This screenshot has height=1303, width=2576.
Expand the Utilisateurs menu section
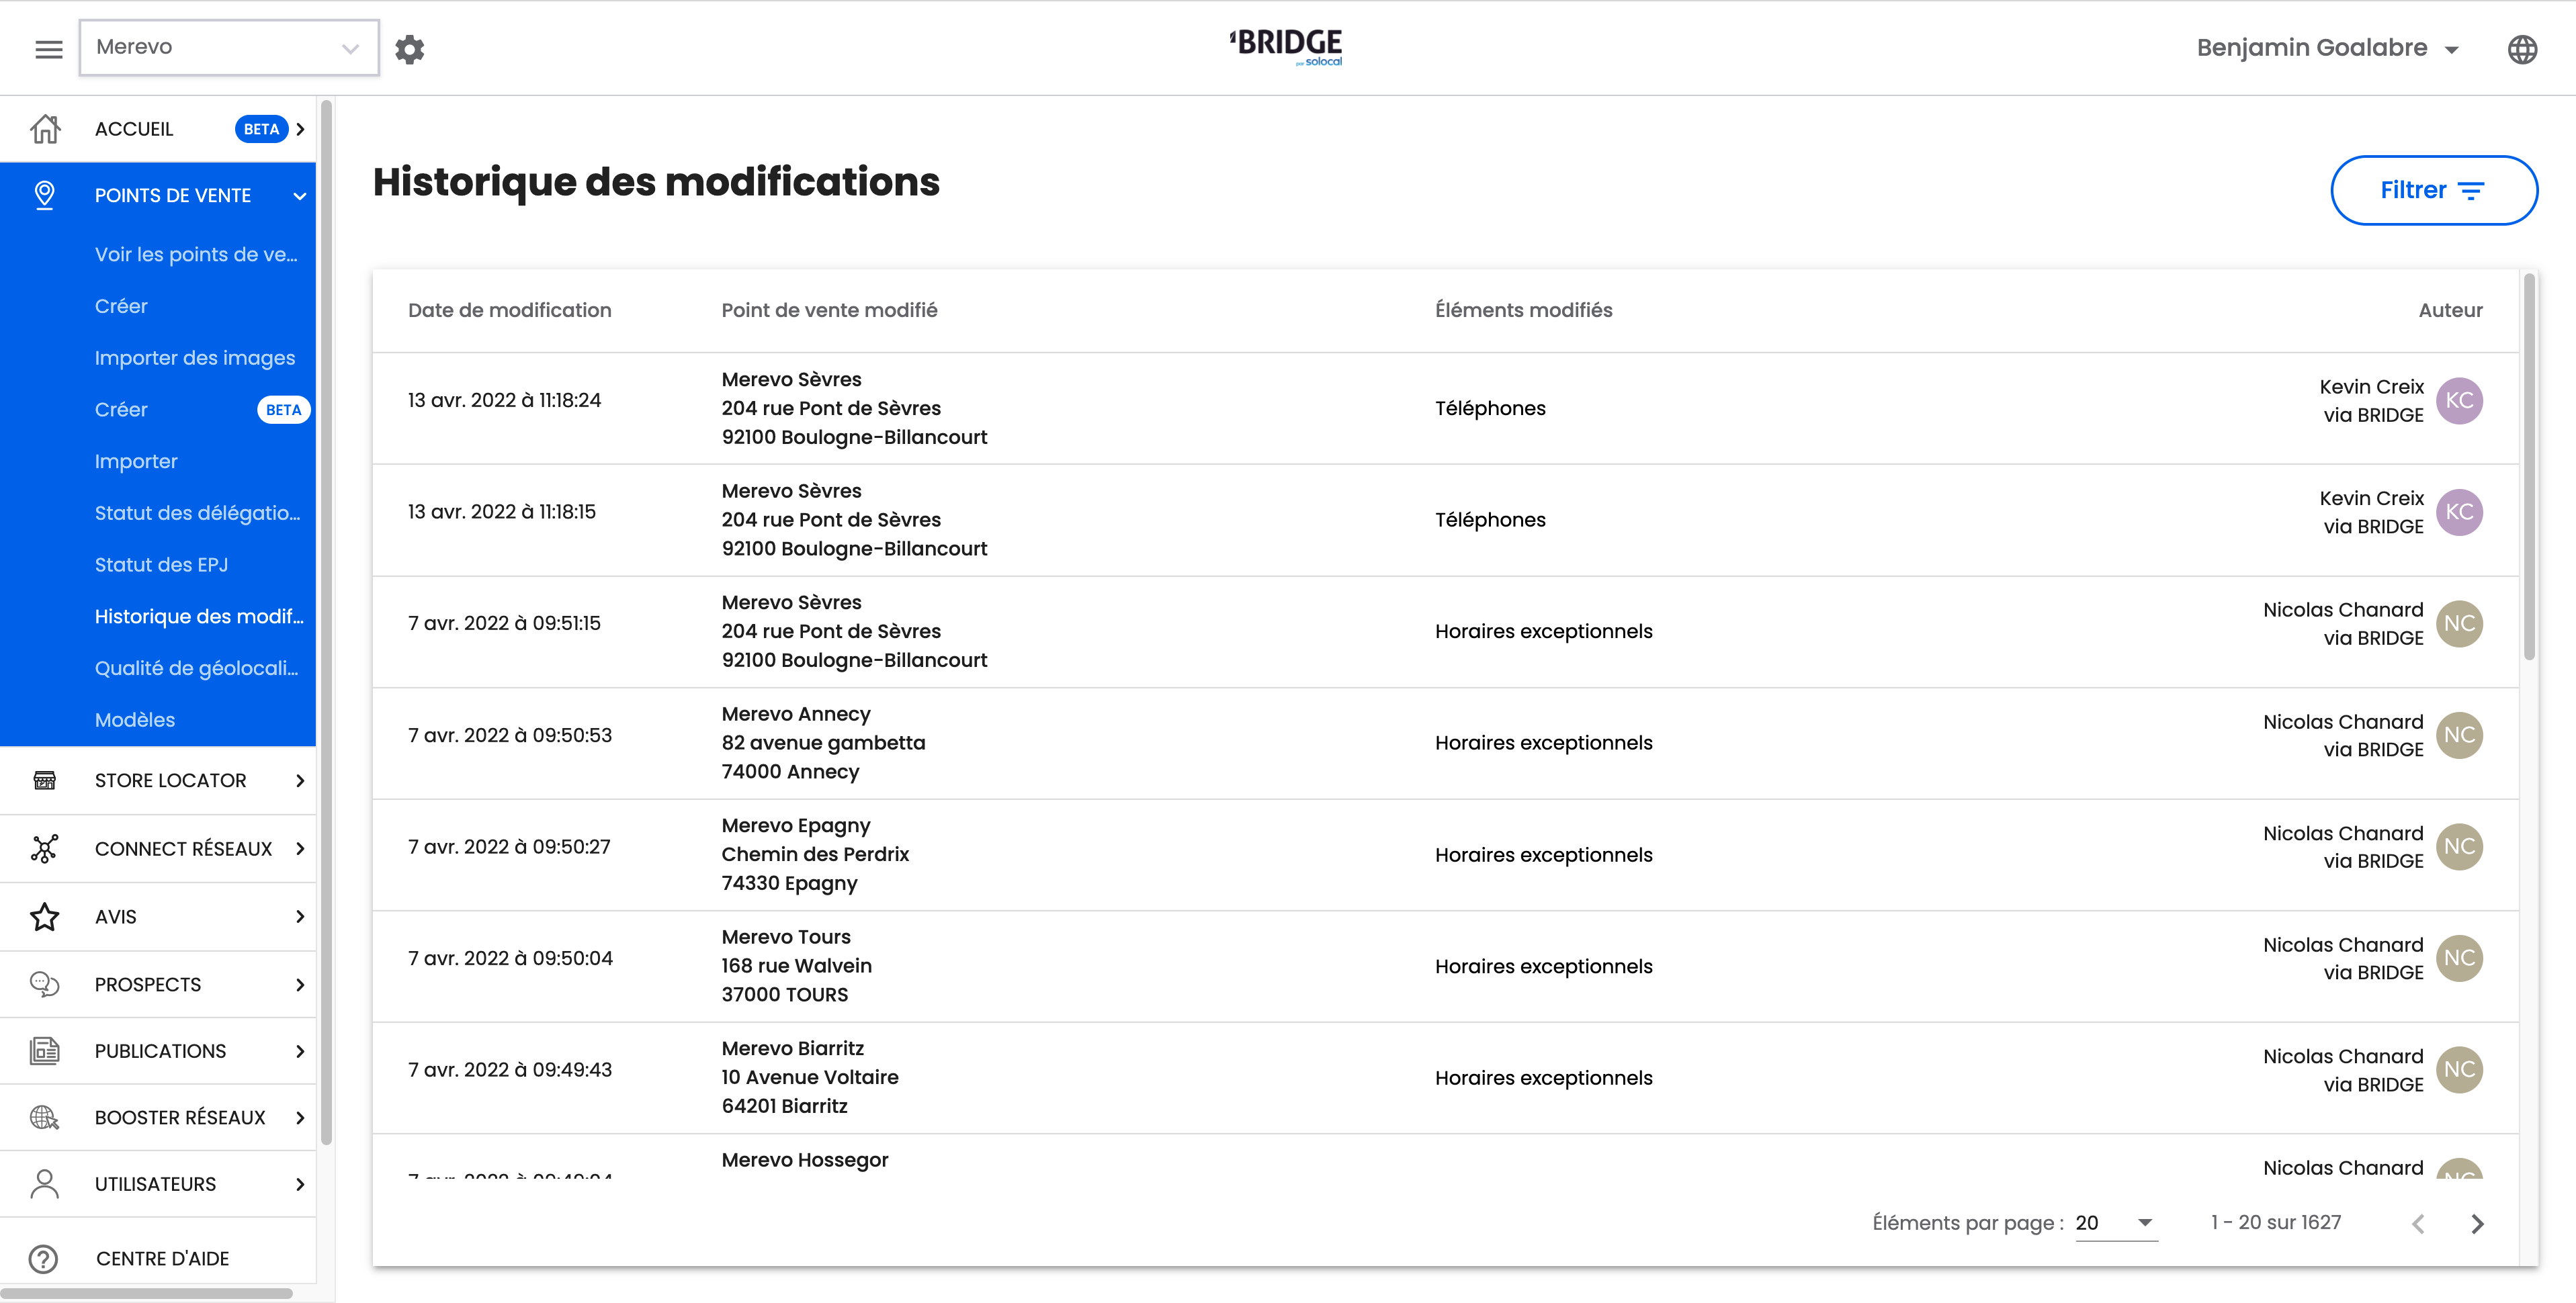tap(299, 1184)
